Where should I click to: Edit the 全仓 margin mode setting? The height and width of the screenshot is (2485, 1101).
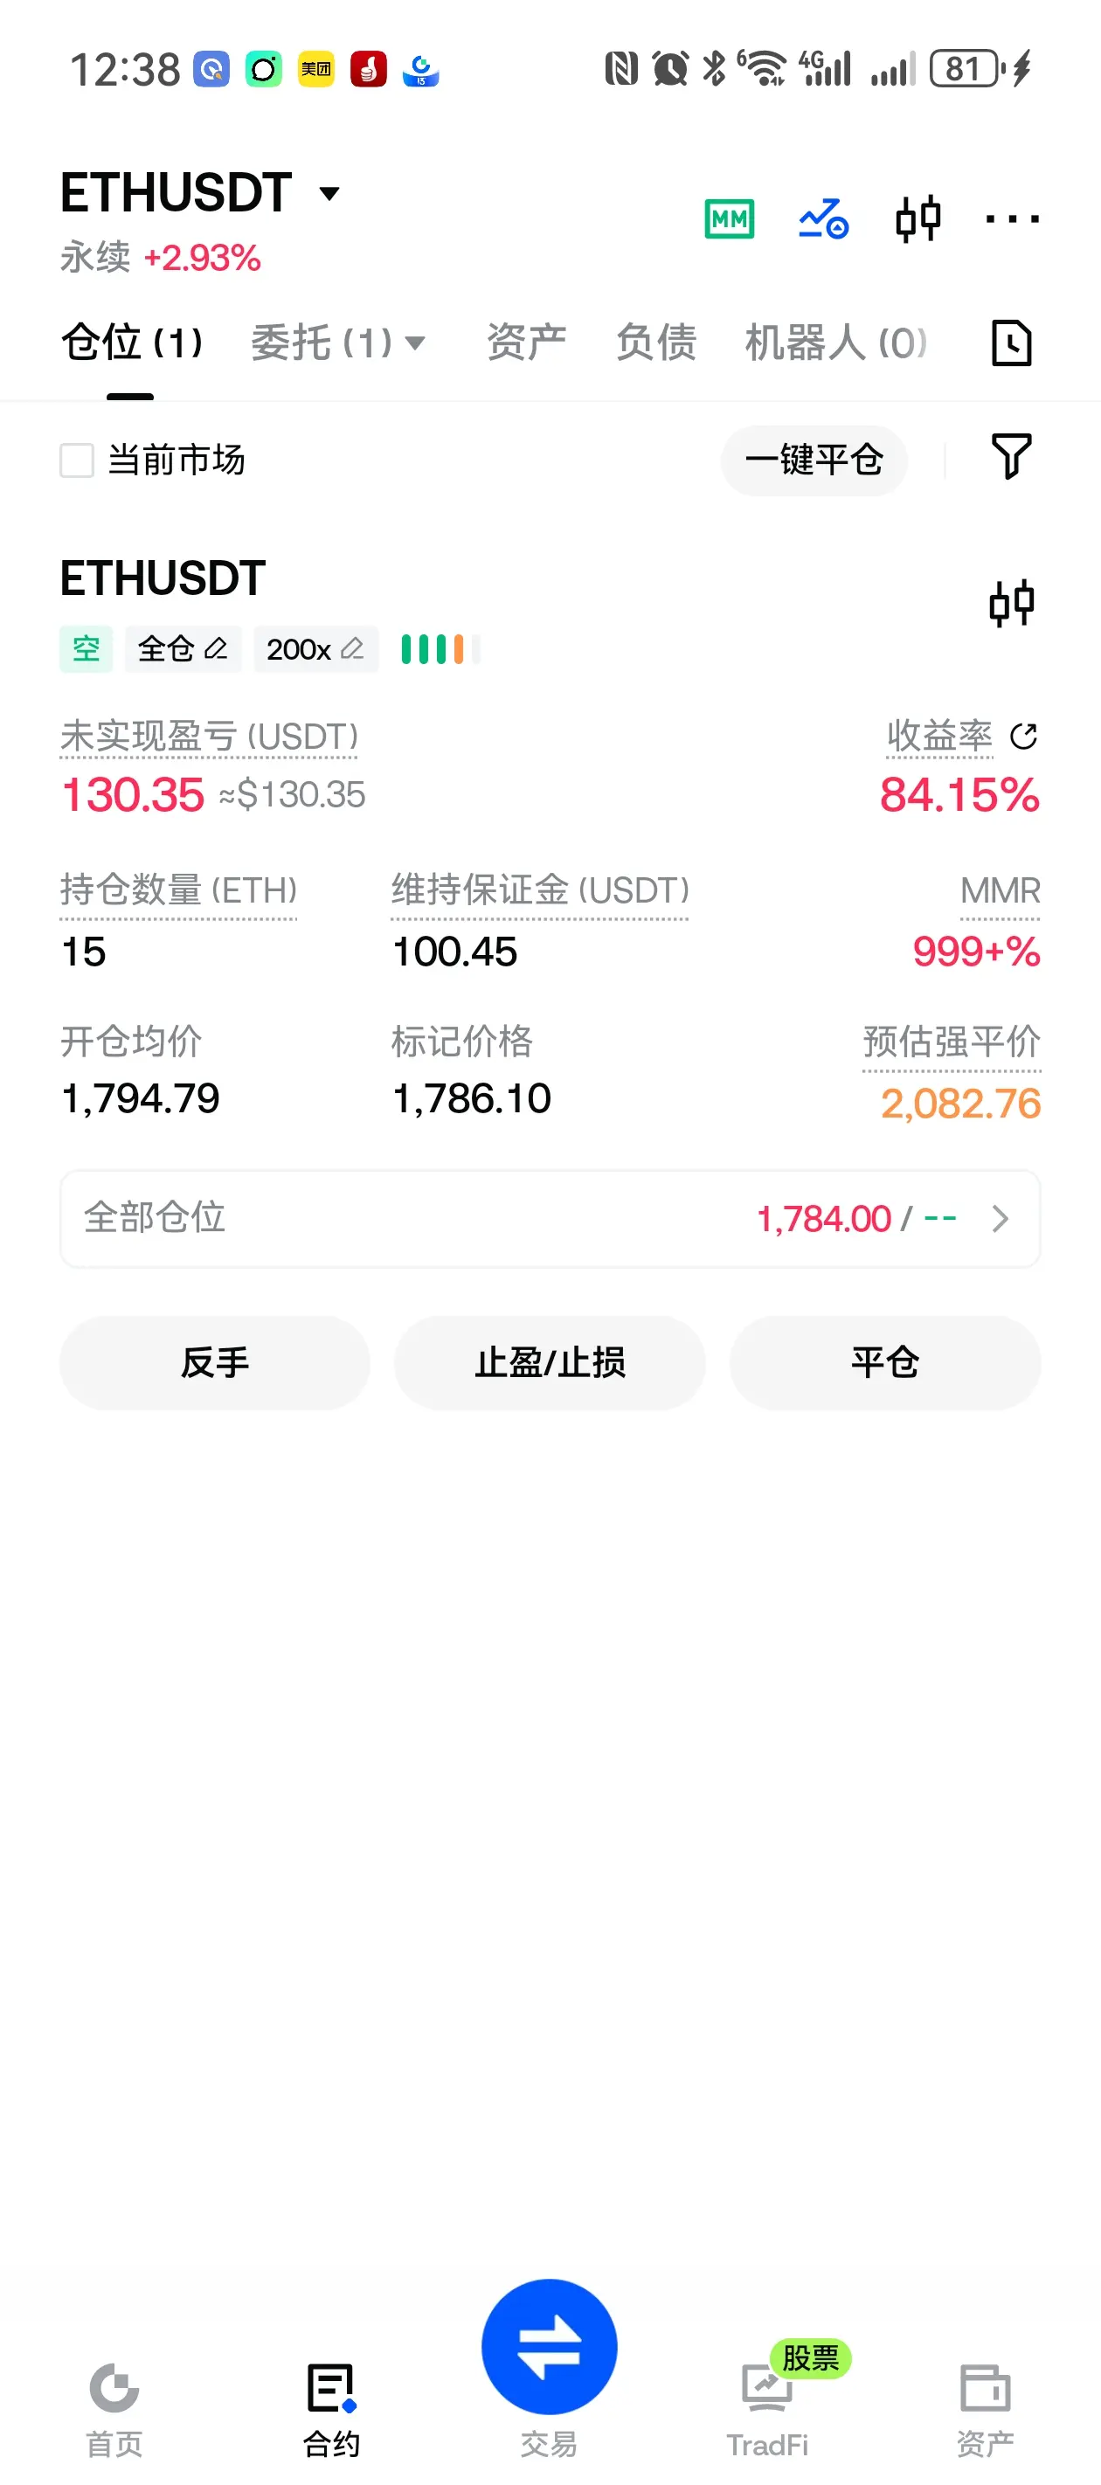click(x=183, y=649)
